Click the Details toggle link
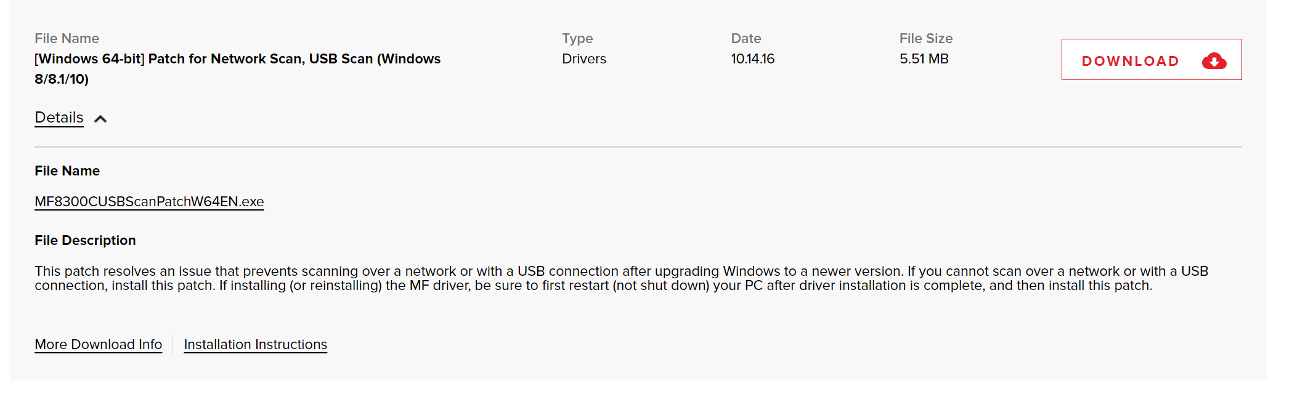Image resolution: width=1292 pixels, height=394 pixels. click(59, 118)
